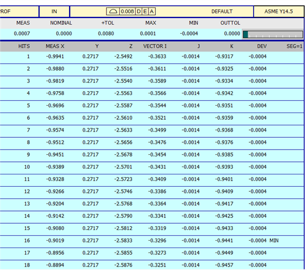The image size is (307, 270).
Task: Click datum D in feature control frame
Action: click(x=139, y=11)
